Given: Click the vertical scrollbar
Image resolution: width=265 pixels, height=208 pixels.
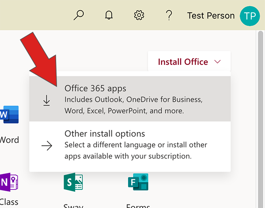Looking at the screenshot, I should pos(261,119).
